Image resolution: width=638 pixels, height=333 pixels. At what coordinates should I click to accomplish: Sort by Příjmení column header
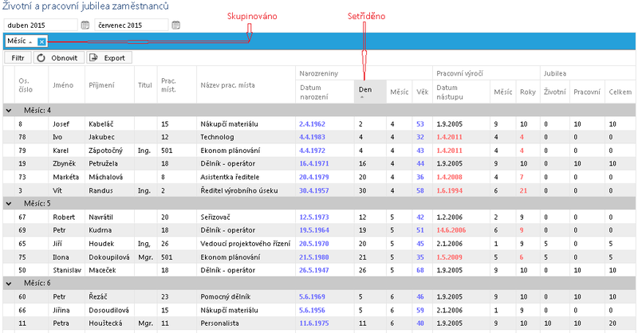[109, 85]
